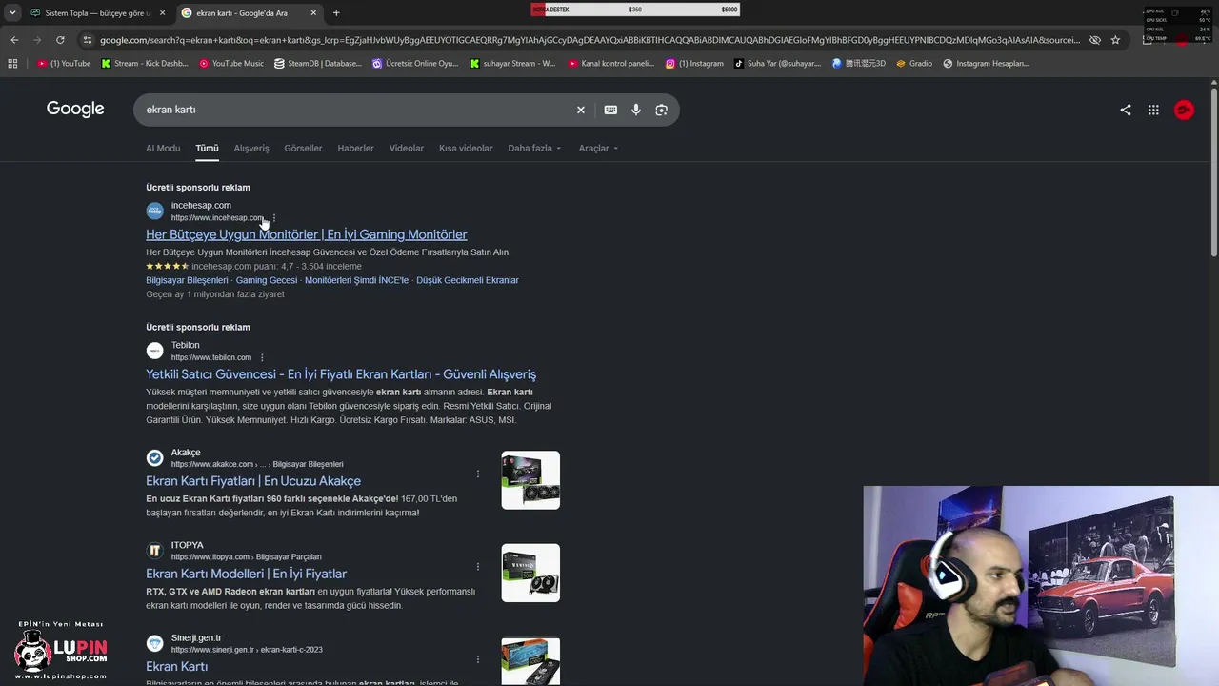Go back to the previous page

pyautogui.click(x=14, y=40)
